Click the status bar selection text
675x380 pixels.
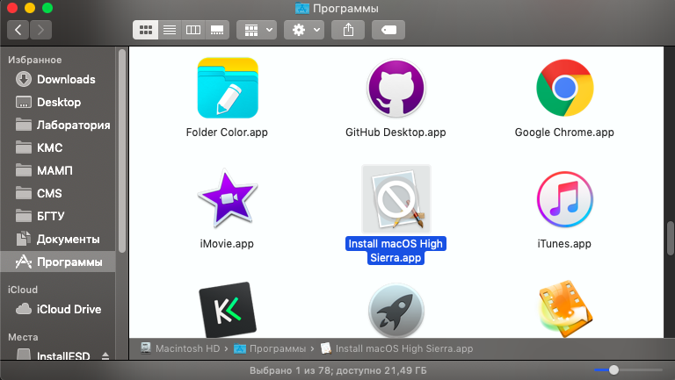(x=337, y=370)
